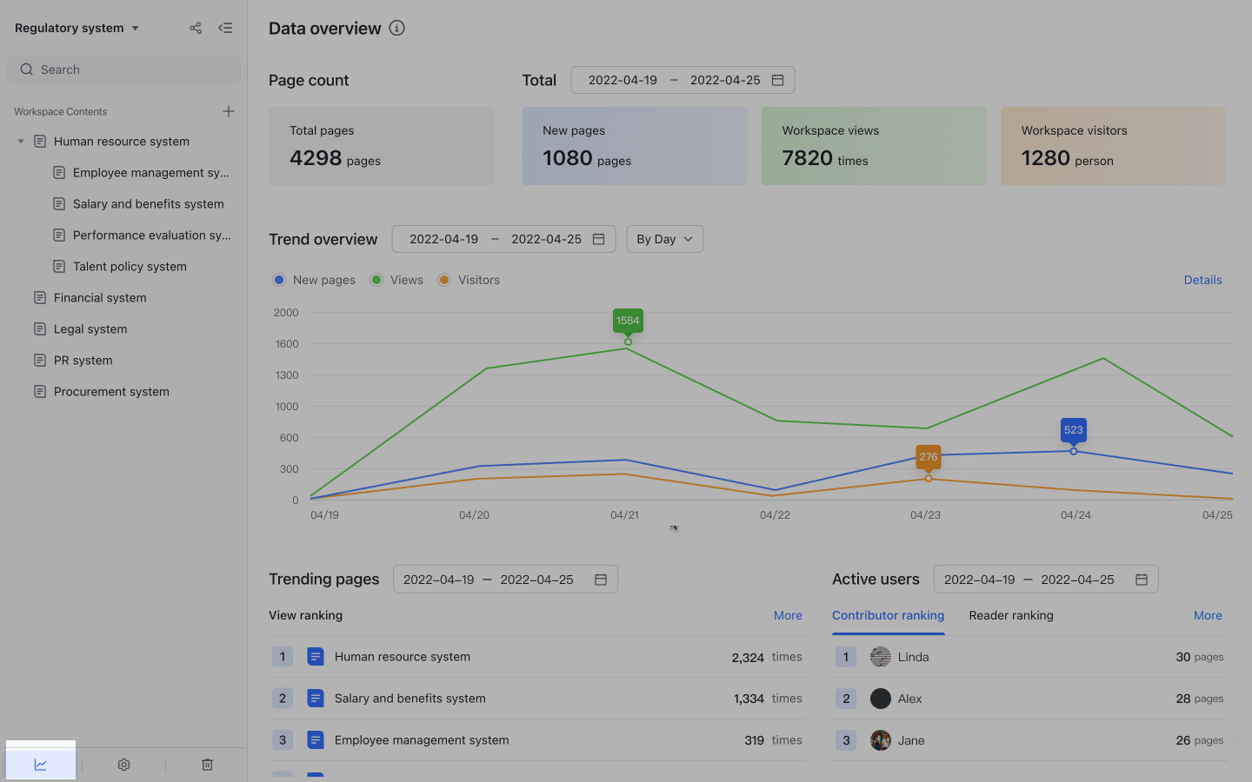This screenshot has height=782, width=1252.
Task: Click the Search field in the sidebar
Action: click(x=123, y=69)
